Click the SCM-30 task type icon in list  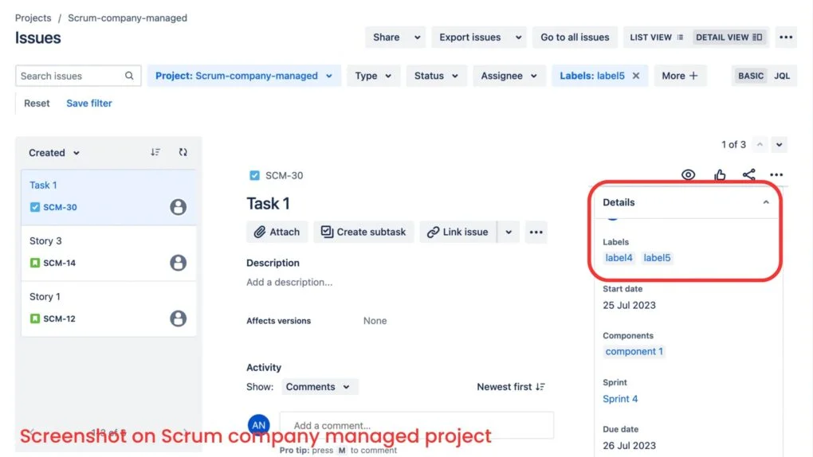[x=35, y=207]
